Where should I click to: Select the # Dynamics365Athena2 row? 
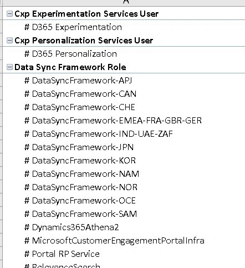[x=124, y=227]
